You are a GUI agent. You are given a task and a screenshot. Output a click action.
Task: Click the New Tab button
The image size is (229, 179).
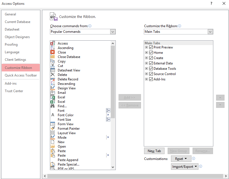[154, 151]
